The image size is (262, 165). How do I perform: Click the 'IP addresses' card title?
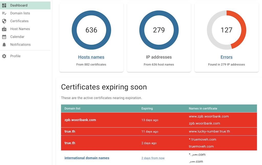coord(159,57)
